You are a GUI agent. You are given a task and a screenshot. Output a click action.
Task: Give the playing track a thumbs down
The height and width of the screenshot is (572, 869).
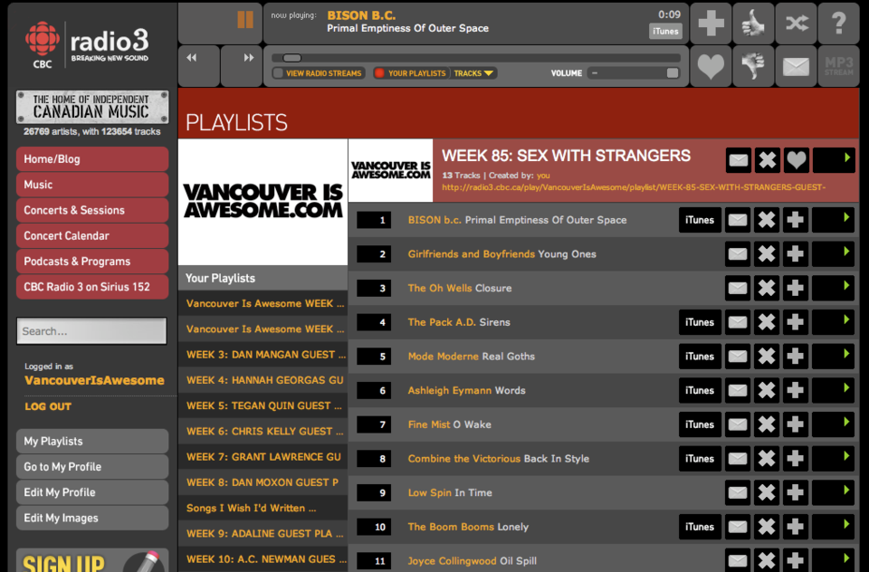[753, 66]
